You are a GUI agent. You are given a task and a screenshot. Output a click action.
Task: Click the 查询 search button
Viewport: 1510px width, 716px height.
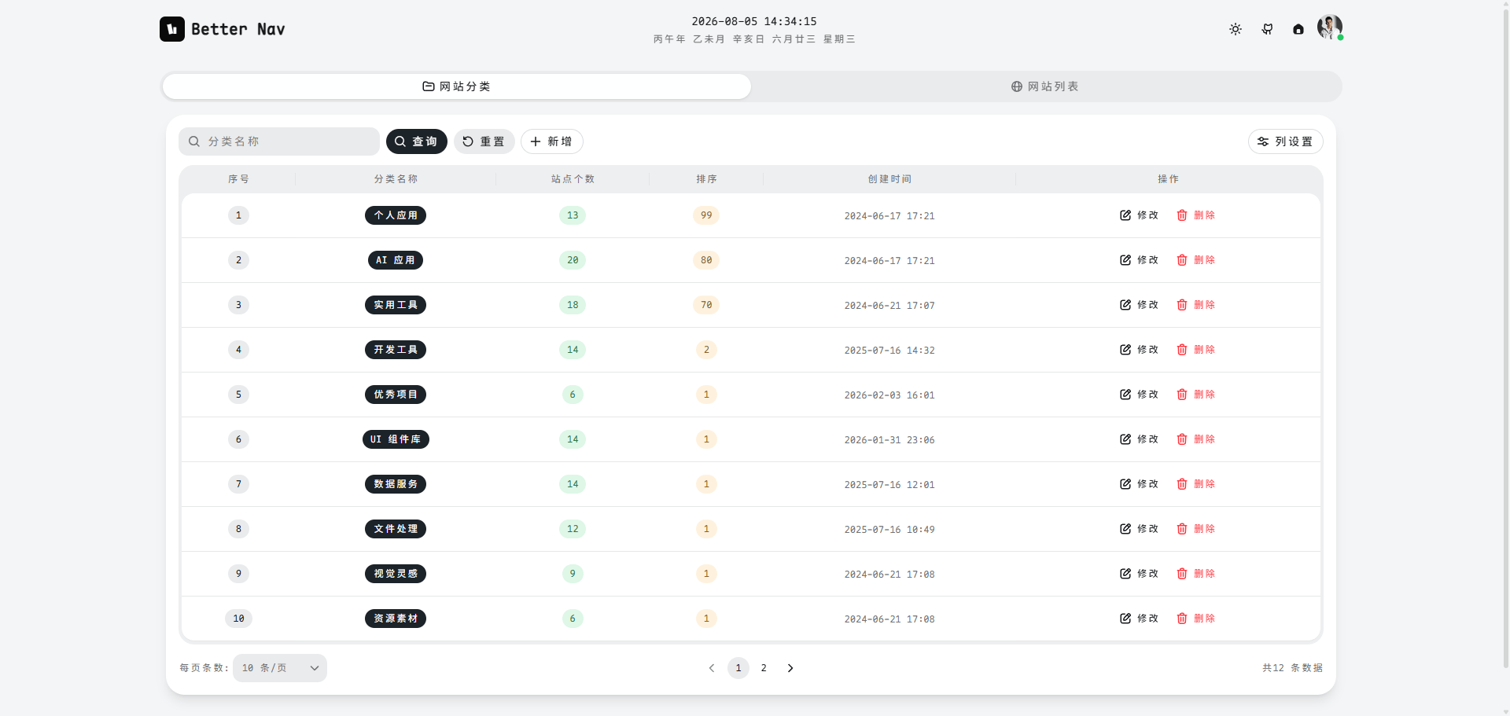click(416, 141)
